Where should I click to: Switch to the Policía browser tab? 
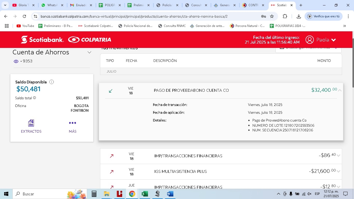click(x=168, y=5)
